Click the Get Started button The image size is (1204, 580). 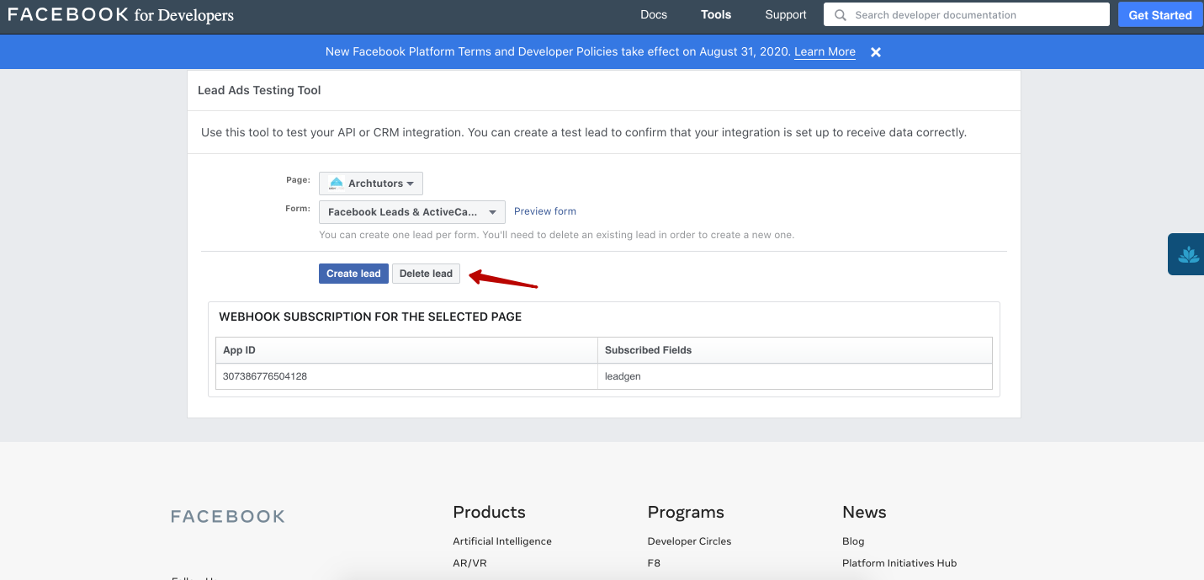[1160, 15]
